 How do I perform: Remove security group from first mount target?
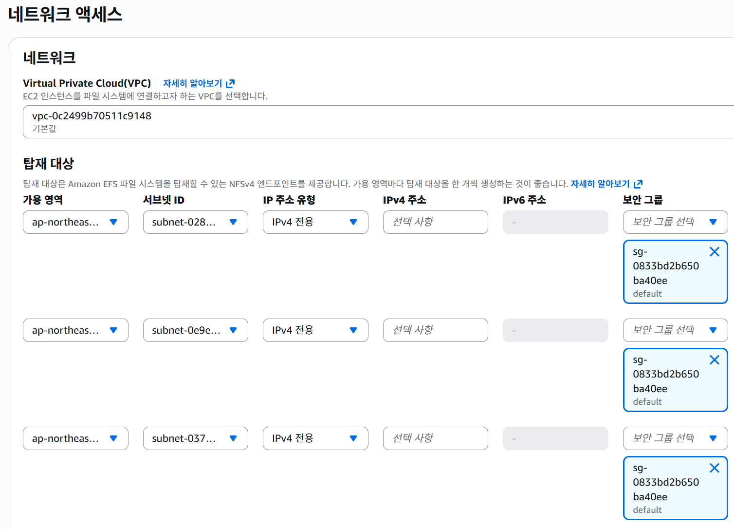(714, 252)
